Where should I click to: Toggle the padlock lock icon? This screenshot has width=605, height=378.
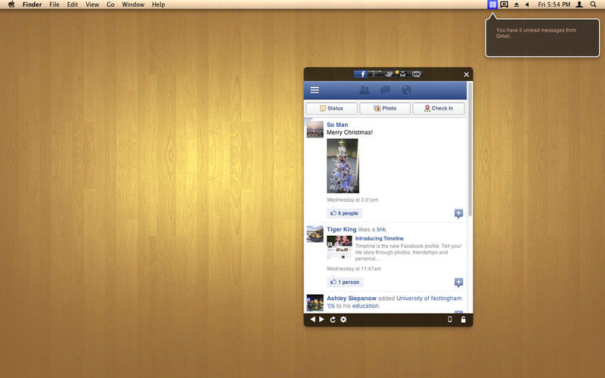(464, 319)
